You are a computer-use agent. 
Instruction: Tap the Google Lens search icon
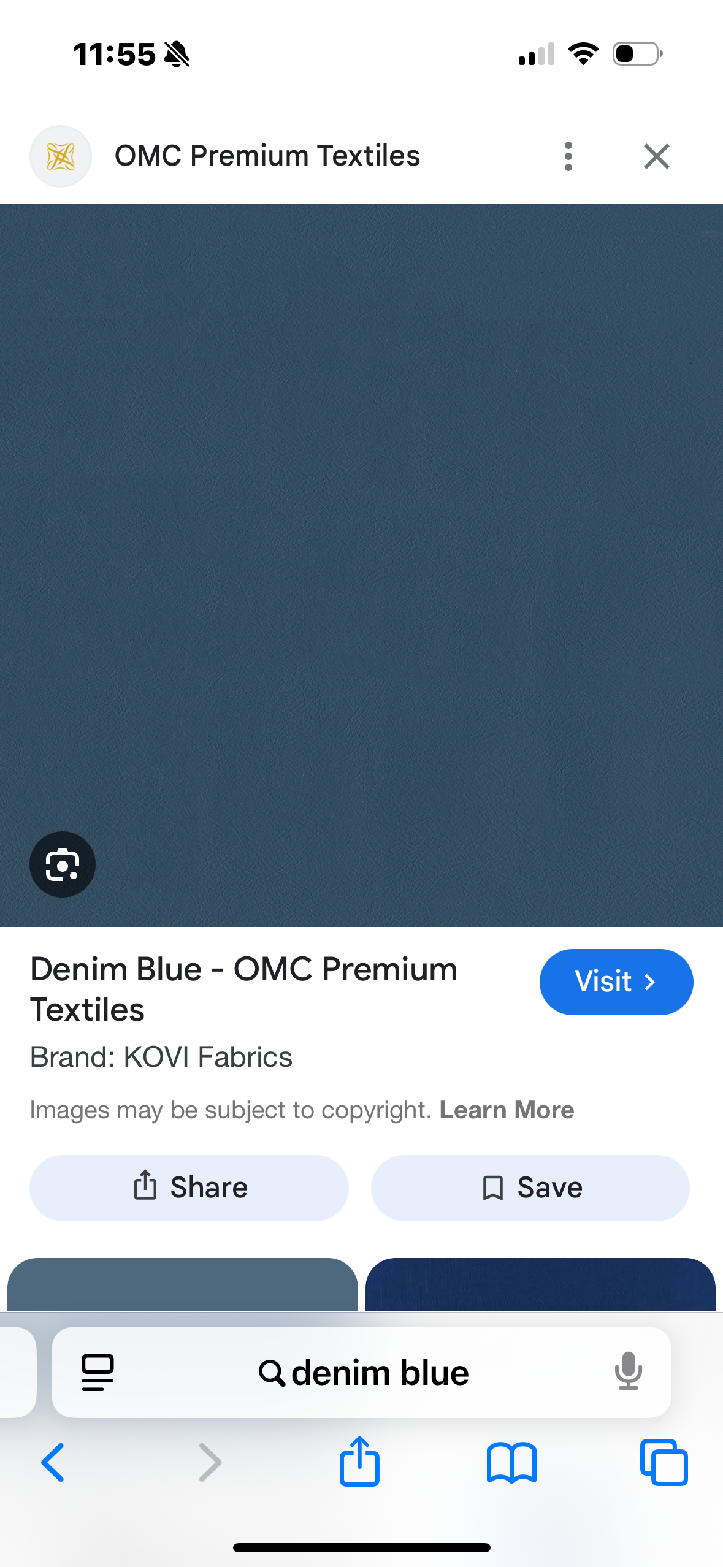[63, 864]
